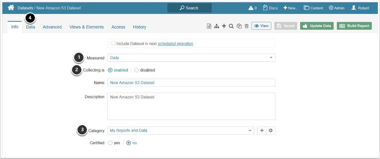Open the Content menu
380x159 pixels.
pos(313,8)
